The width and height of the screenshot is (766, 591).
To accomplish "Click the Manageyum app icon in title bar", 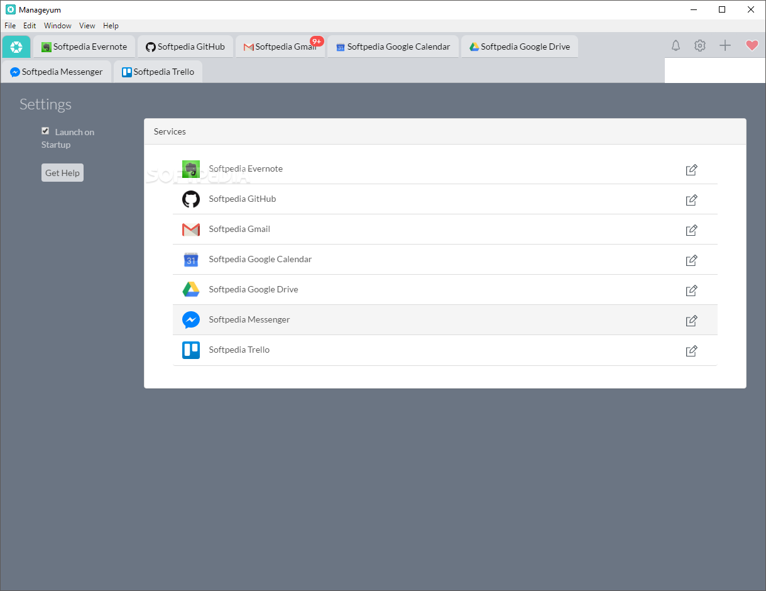I will (x=10, y=9).
